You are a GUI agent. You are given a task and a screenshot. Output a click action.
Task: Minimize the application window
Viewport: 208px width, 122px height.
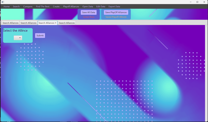point(190,2)
